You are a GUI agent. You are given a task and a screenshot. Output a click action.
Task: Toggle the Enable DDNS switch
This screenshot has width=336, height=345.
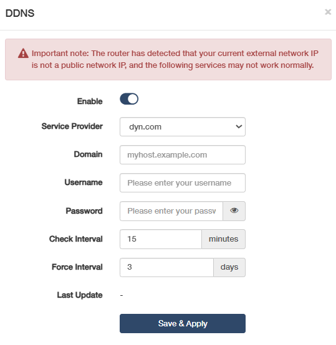[129, 99]
